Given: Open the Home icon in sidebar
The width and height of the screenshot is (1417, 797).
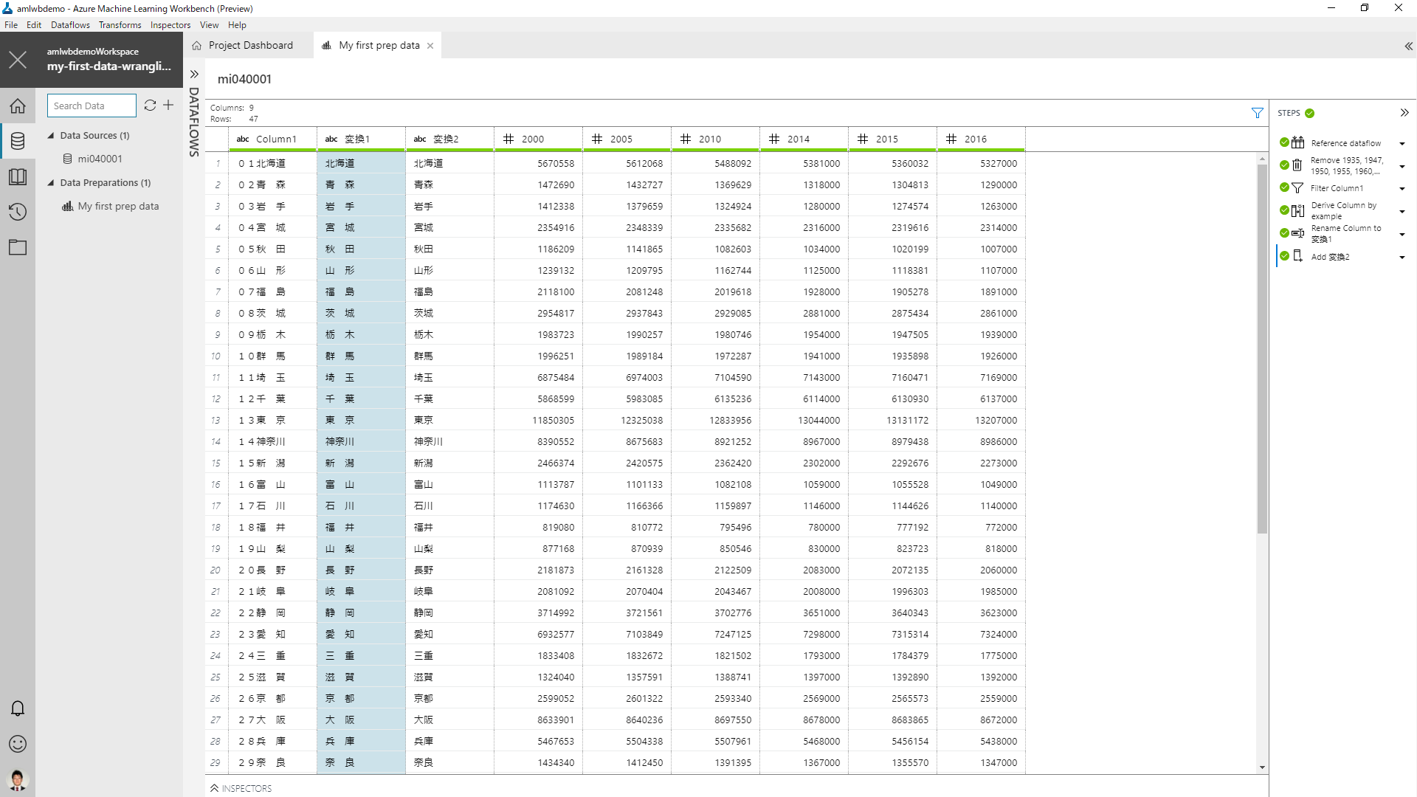Looking at the screenshot, I should pyautogui.click(x=18, y=106).
